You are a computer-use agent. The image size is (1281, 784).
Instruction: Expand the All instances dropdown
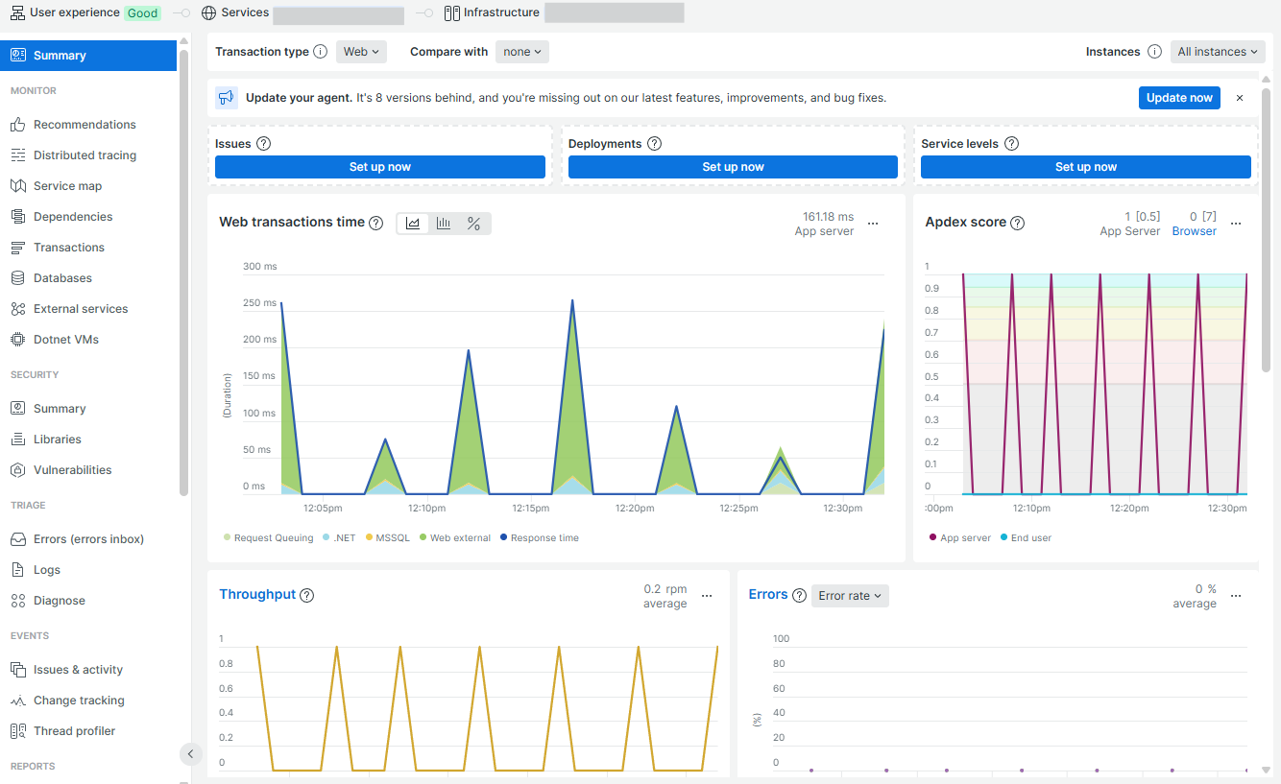1217,52
